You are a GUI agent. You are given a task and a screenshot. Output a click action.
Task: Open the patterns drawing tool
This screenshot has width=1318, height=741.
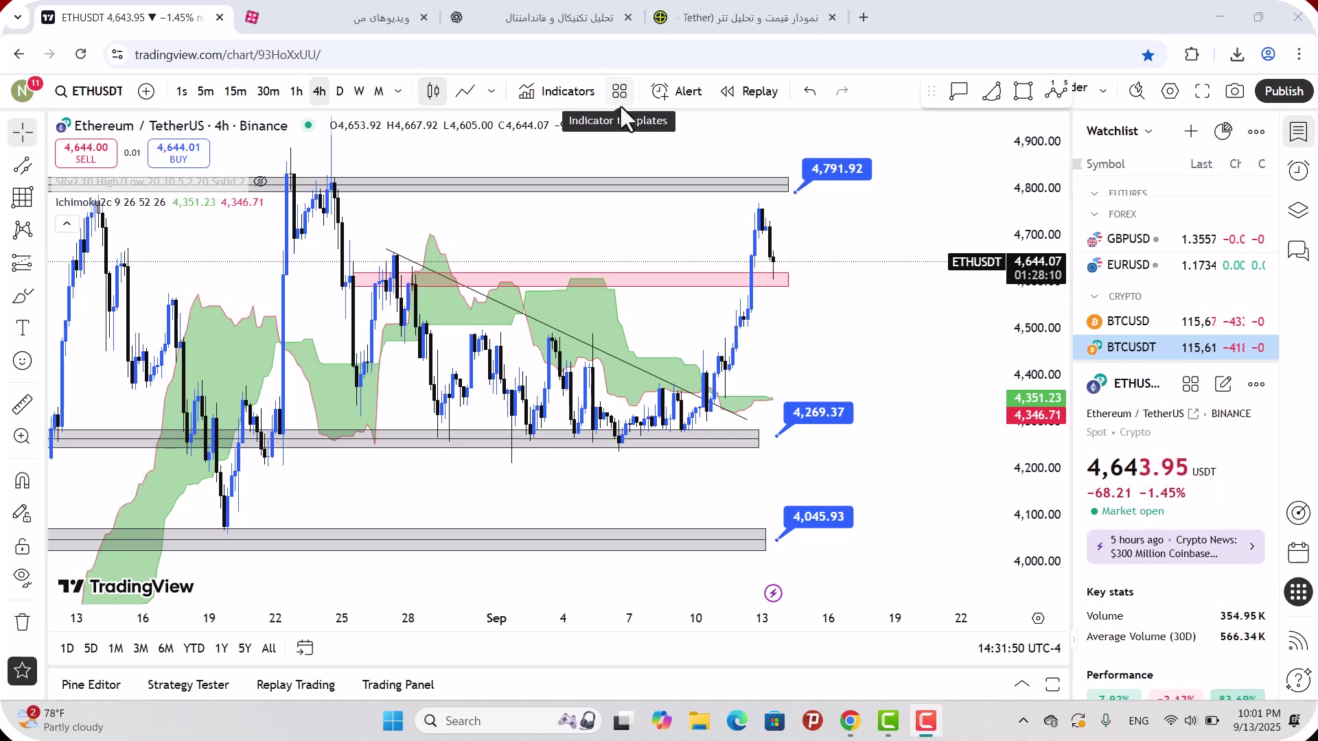tap(23, 230)
